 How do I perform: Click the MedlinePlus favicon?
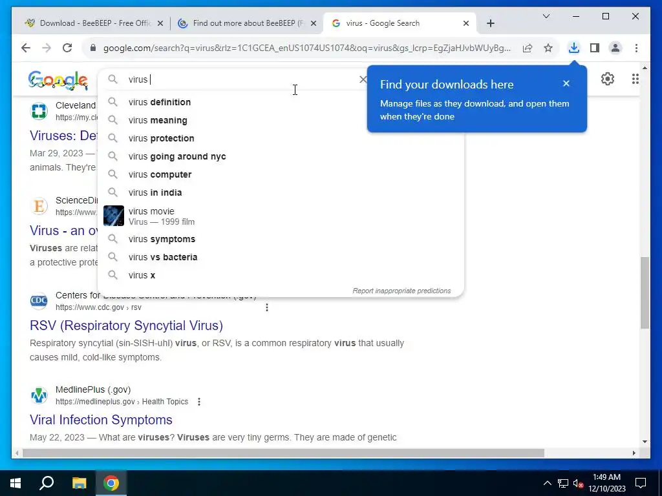coord(39,395)
